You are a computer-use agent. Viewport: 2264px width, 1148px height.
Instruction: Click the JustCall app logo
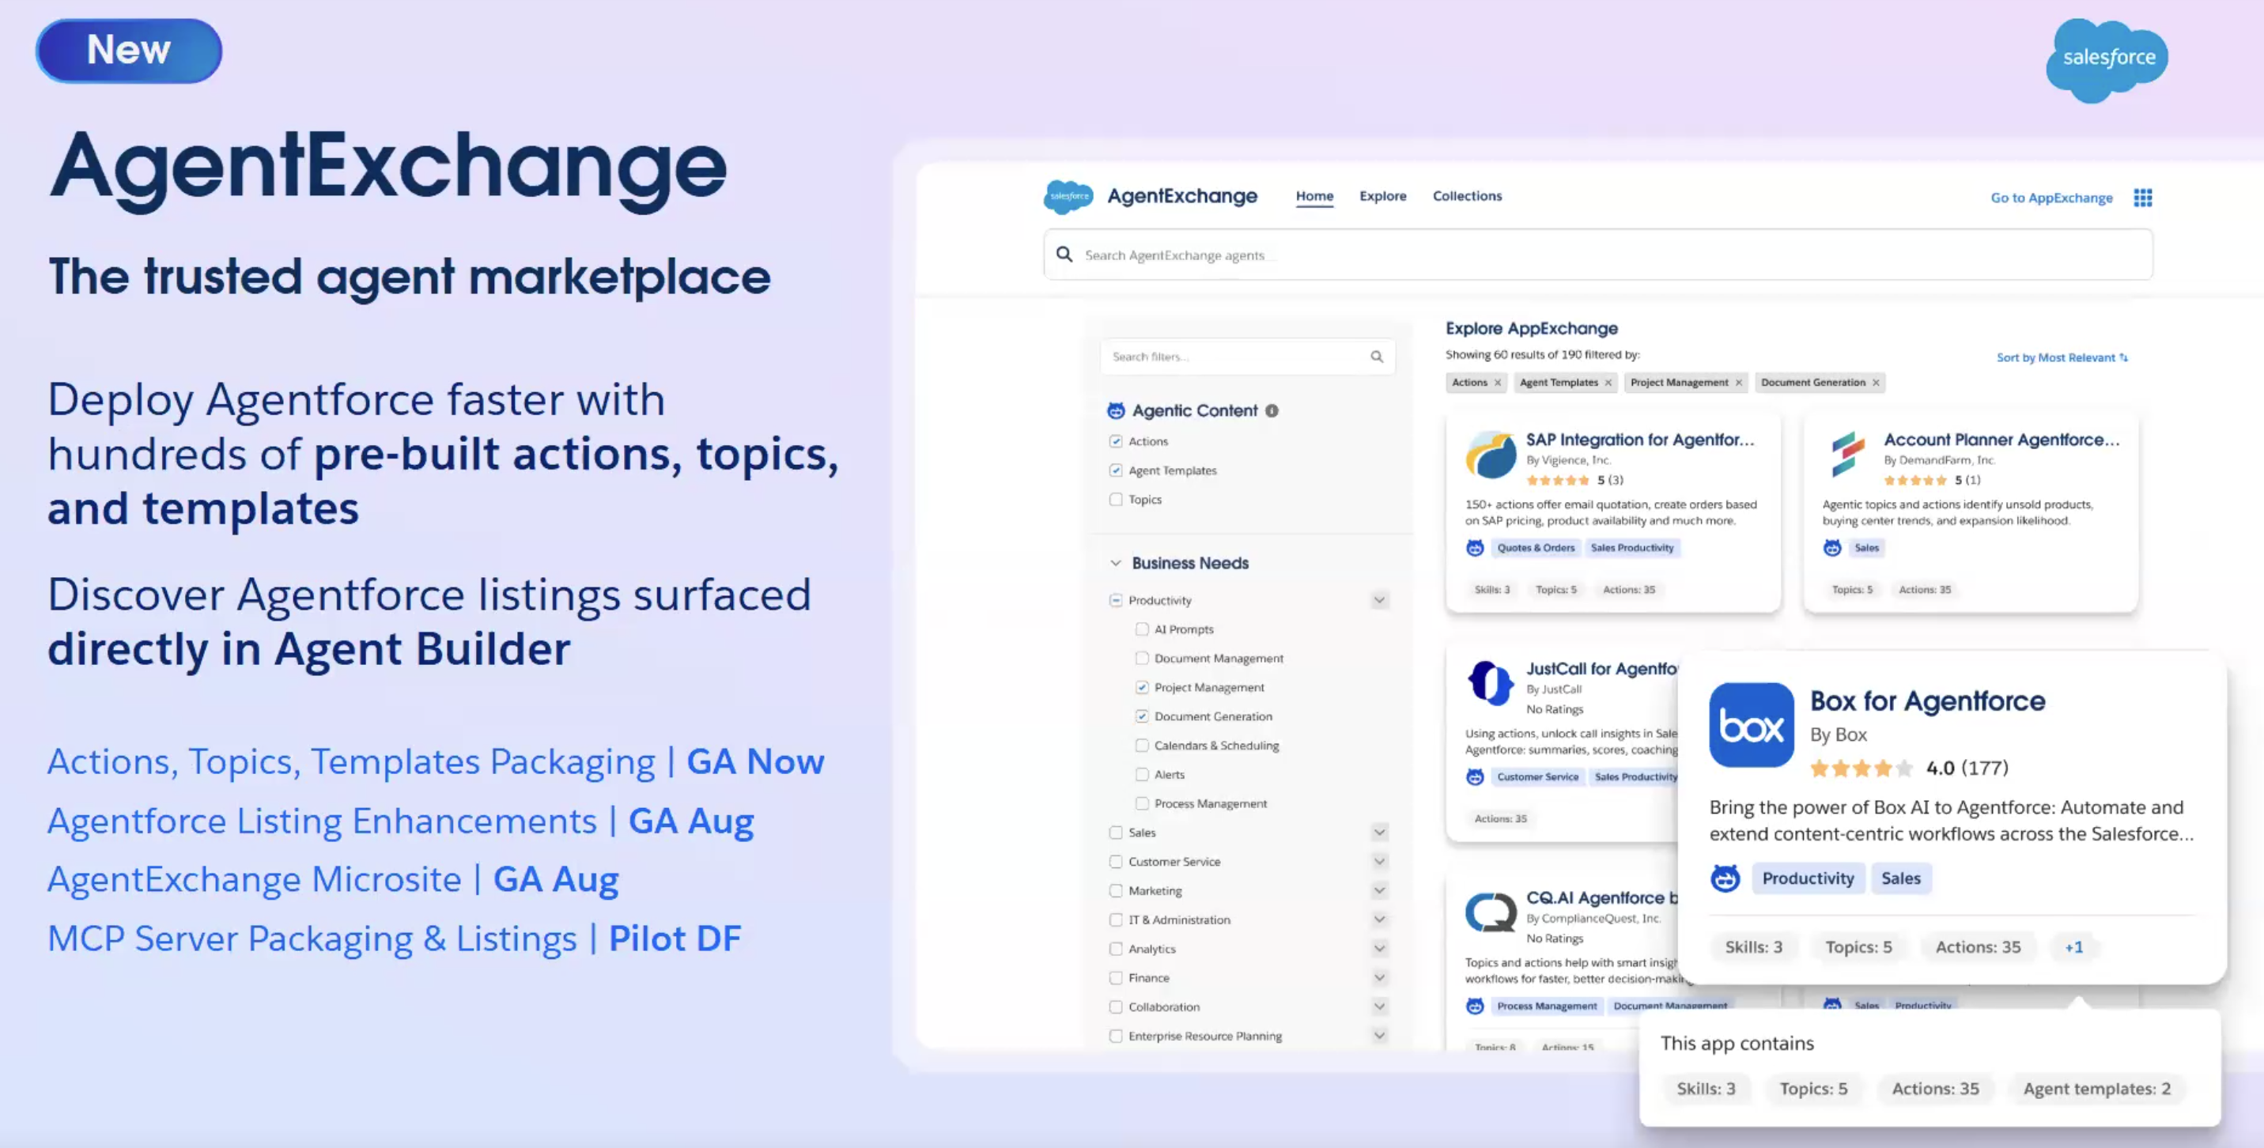pos(1491,683)
